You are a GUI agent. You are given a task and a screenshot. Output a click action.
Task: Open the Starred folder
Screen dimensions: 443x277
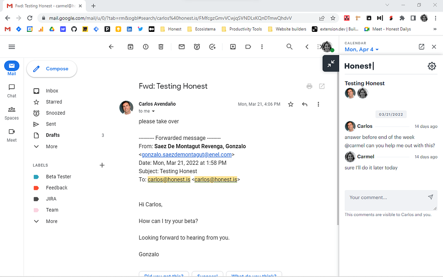[x=54, y=102]
